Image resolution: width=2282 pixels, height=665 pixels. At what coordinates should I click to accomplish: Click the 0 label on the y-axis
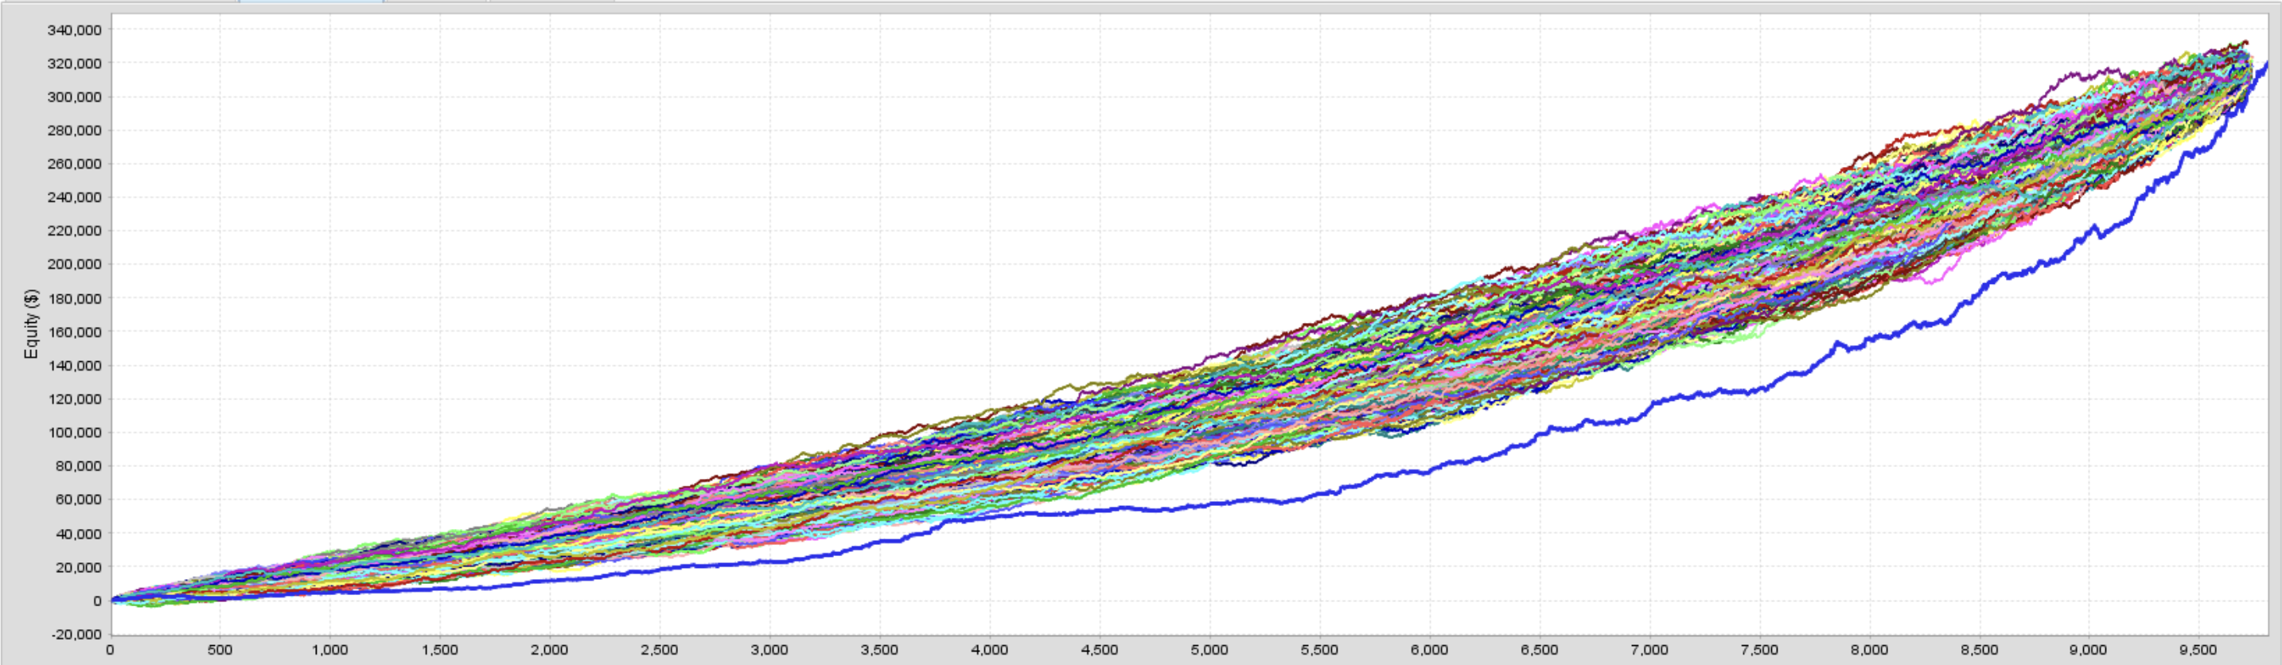point(97,601)
